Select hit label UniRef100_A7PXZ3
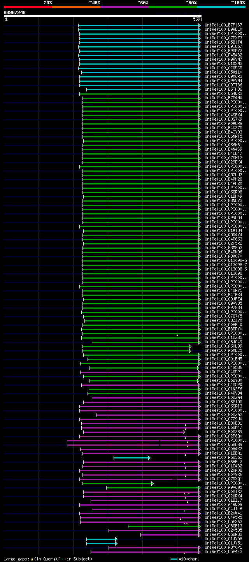This screenshot has height=562, width=249. click(x=223, y=38)
